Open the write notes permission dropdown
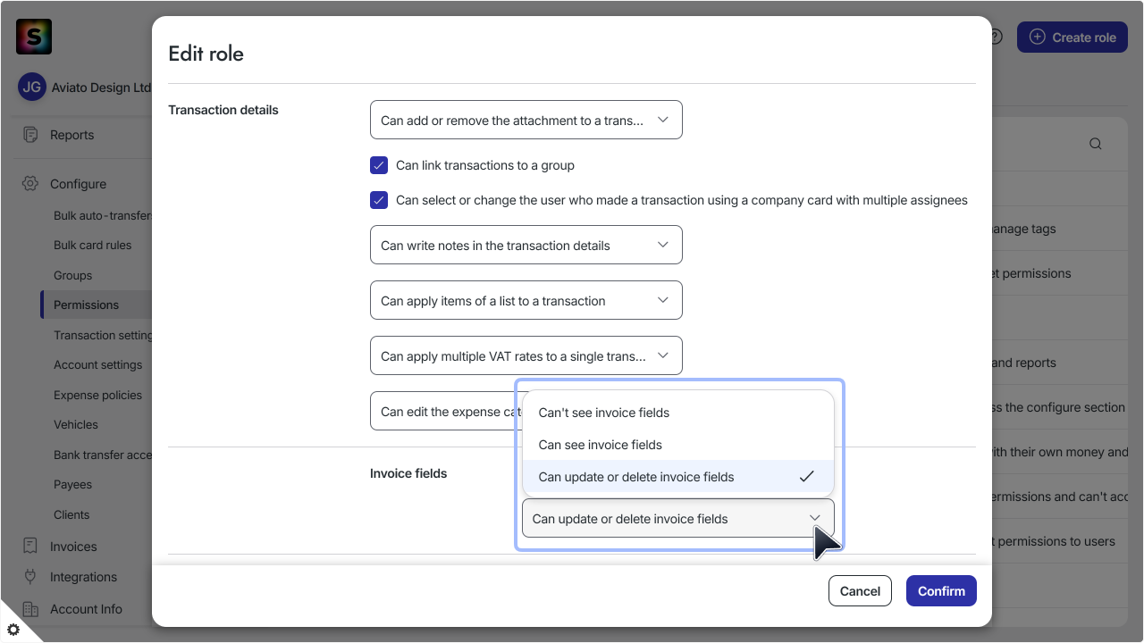Viewport: 1144px width, 643px height. 526,245
